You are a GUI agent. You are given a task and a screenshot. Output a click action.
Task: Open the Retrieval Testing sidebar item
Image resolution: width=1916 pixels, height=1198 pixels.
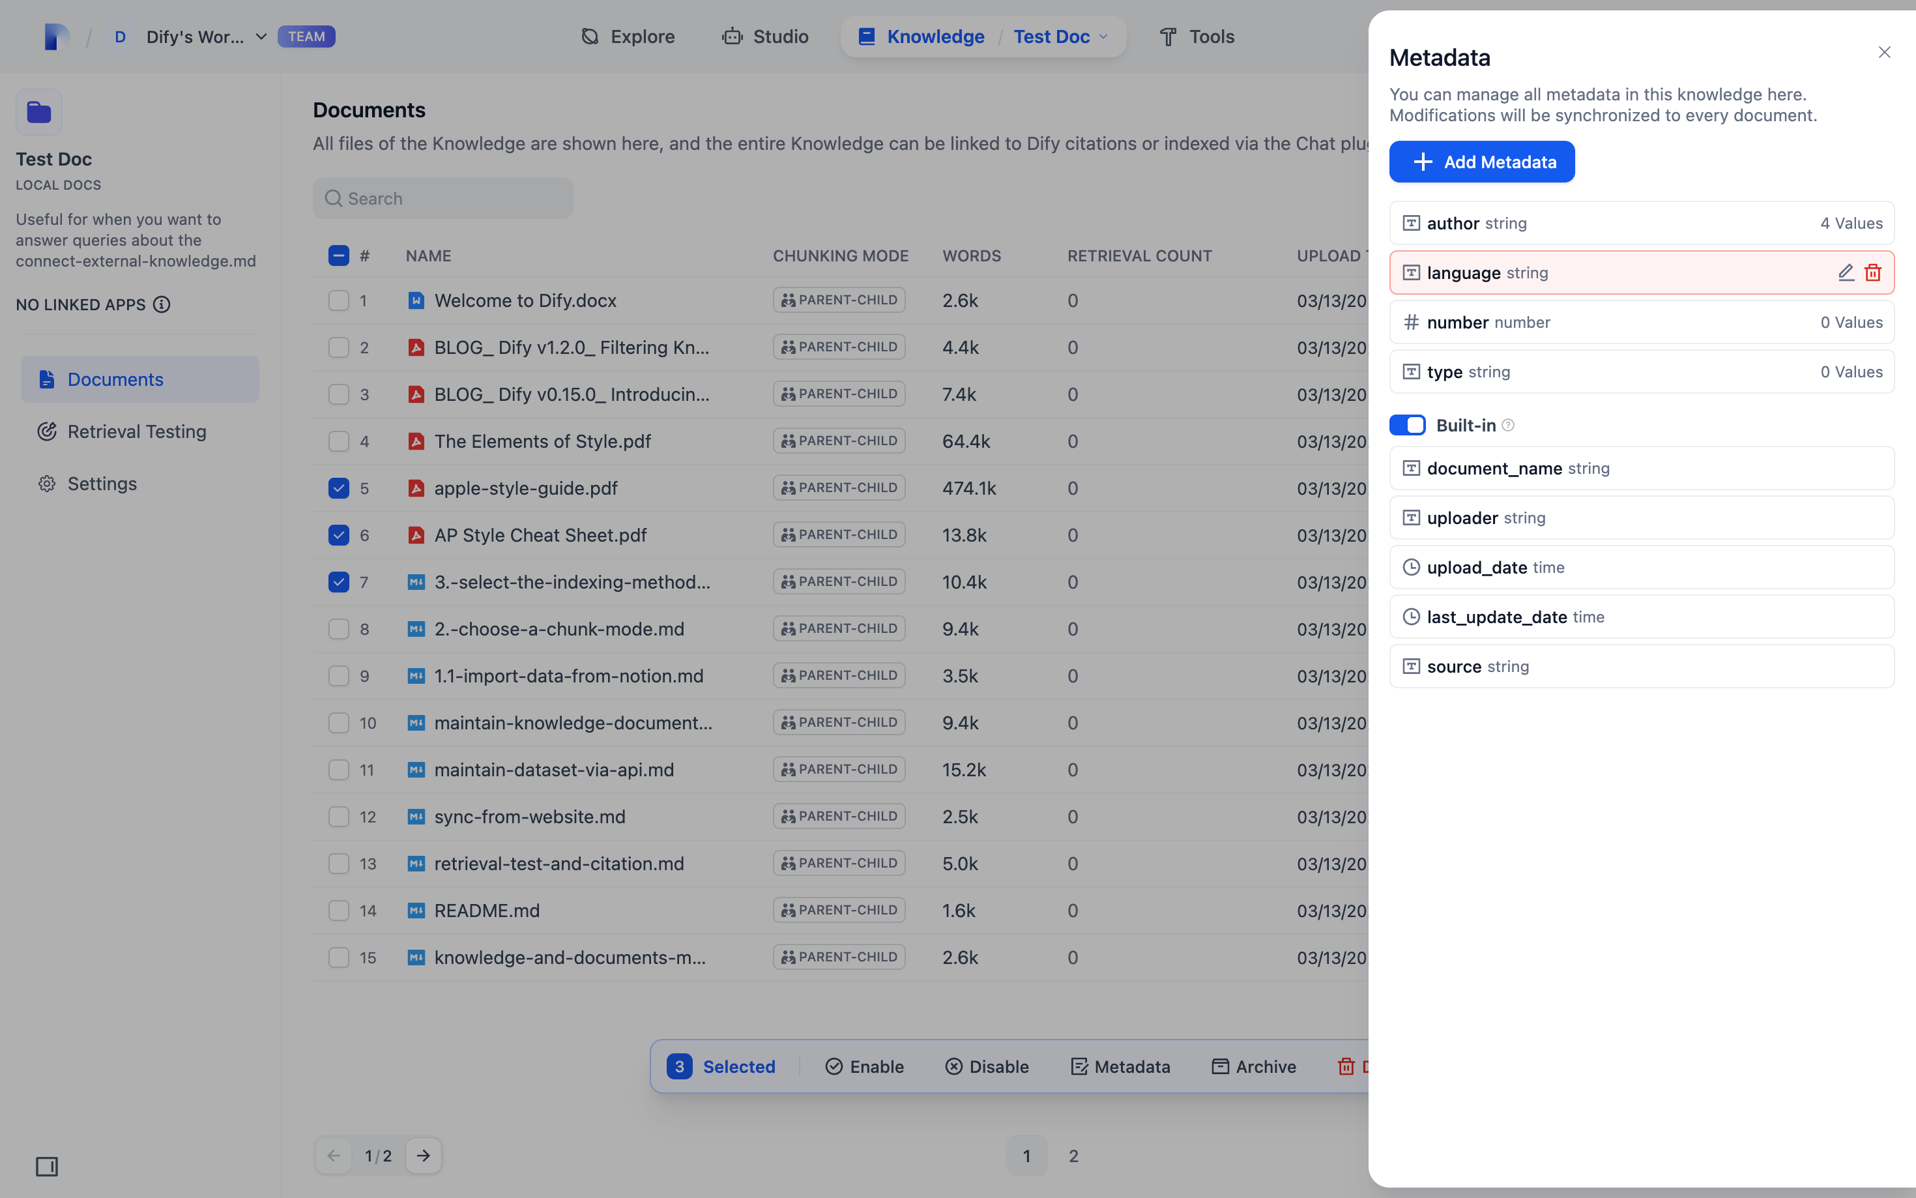(136, 432)
